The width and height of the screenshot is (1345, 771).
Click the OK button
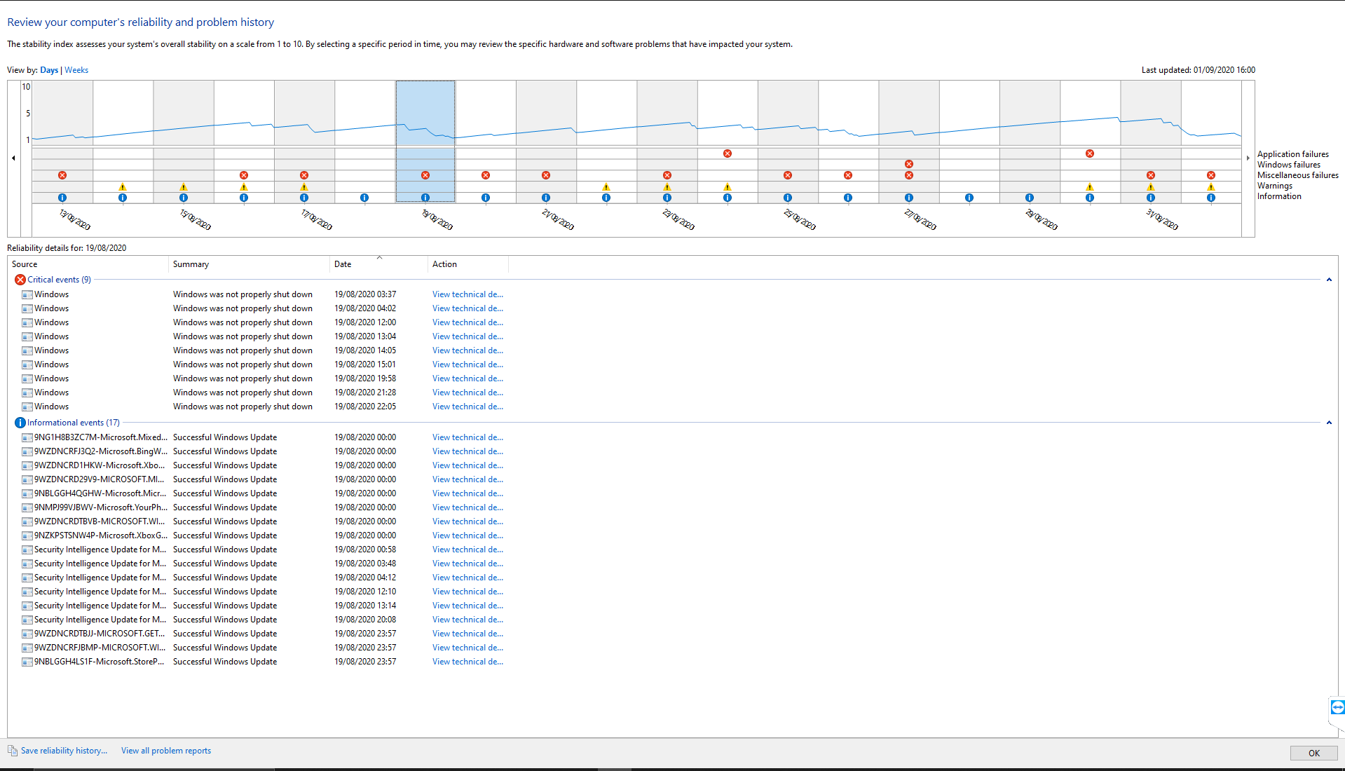[1313, 753]
